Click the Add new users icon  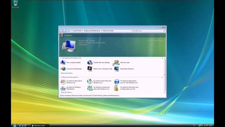click(116, 62)
